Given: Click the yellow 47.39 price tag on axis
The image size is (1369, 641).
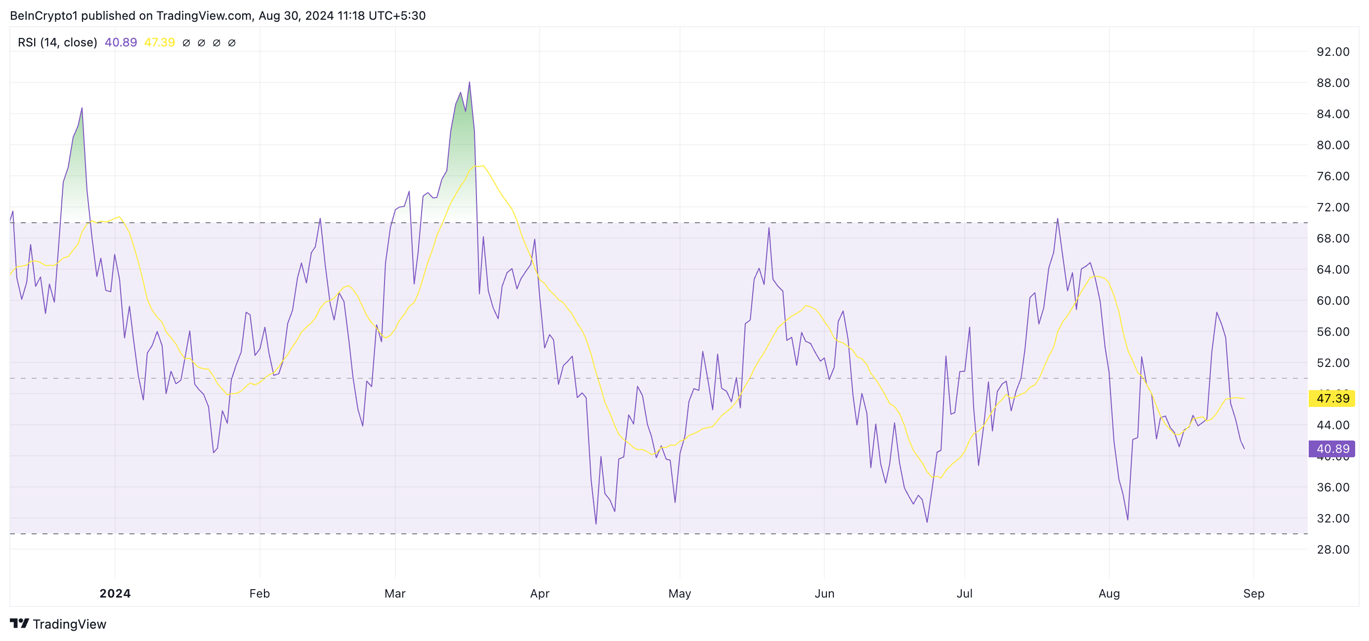Looking at the screenshot, I should pyautogui.click(x=1331, y=399).
